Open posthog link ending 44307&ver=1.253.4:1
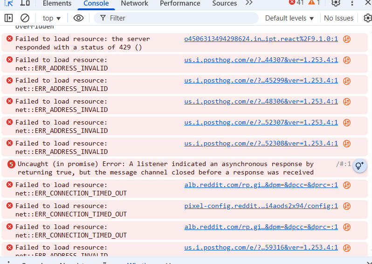The width and height of the screenshot is (372, 264). tap(261, 60)
